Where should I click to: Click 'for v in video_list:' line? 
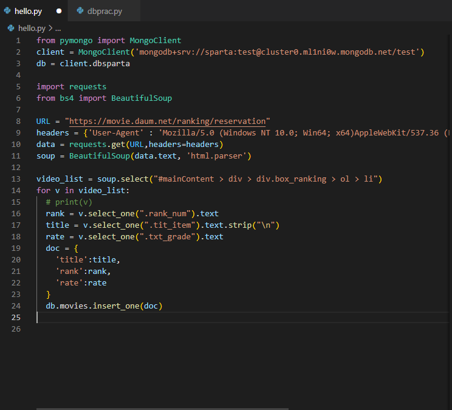83,191
